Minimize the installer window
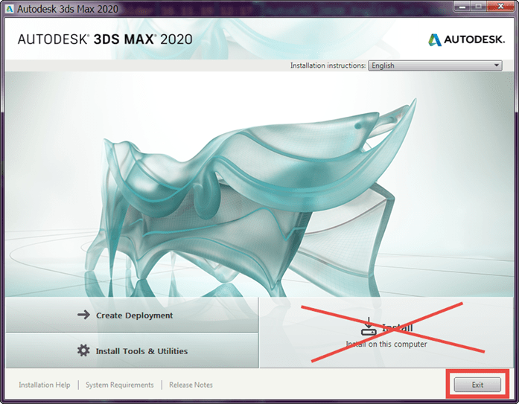The image size is (519, 404). [462, 6]
